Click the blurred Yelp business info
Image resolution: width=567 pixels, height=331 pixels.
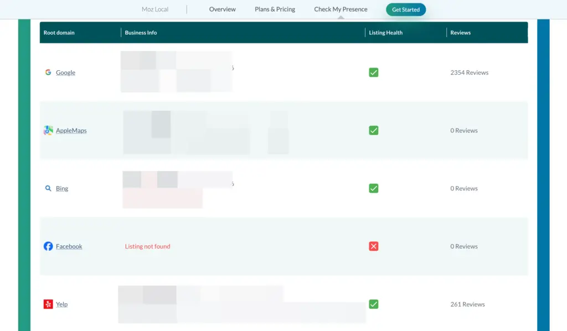[x=242, y=304]
